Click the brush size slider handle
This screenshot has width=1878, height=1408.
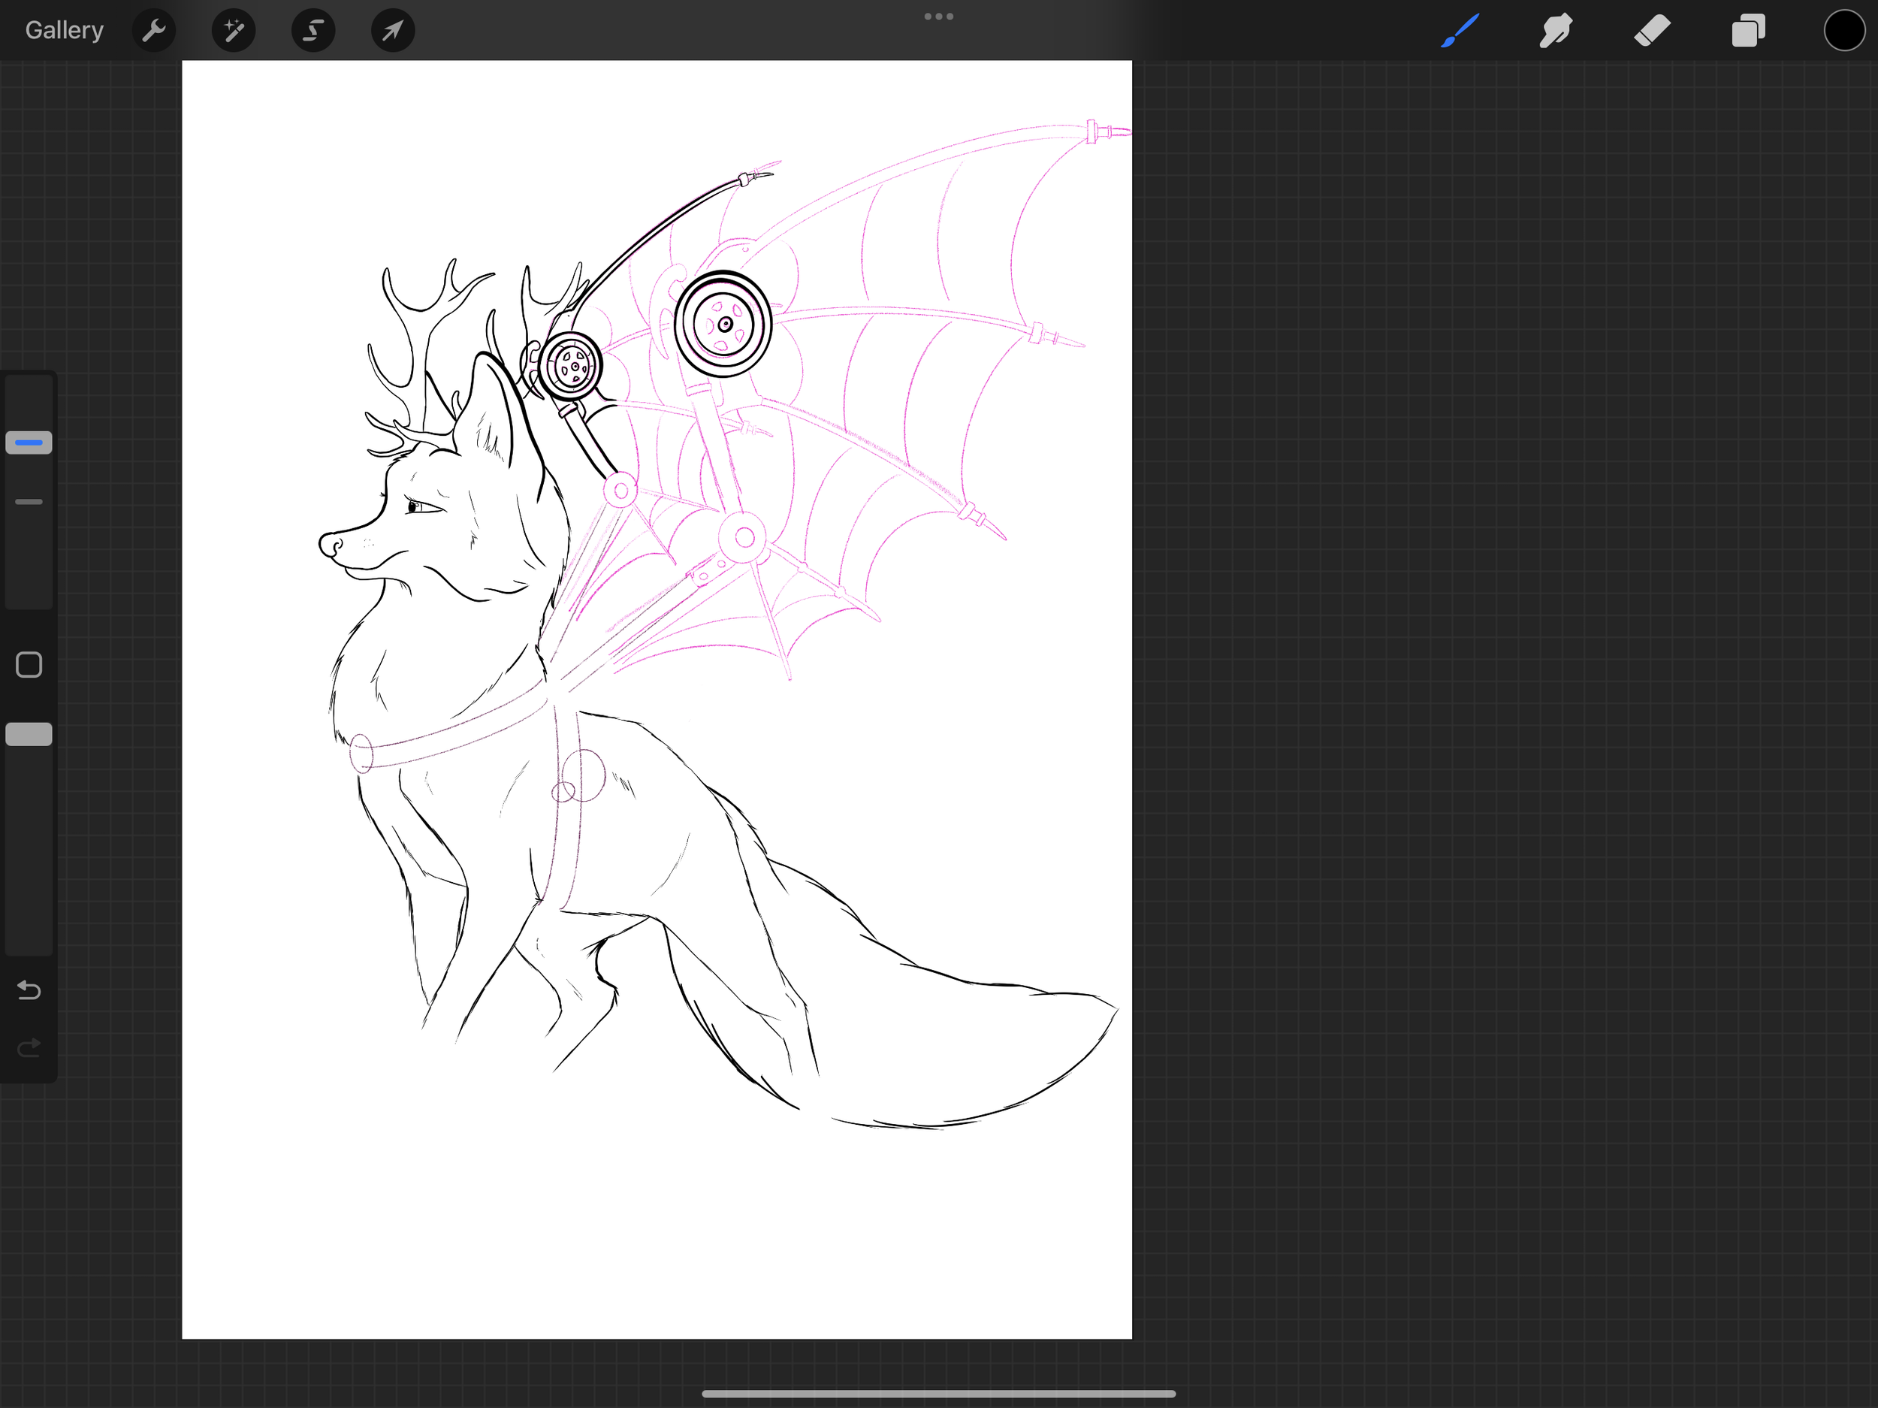click(x=29, y=443)
